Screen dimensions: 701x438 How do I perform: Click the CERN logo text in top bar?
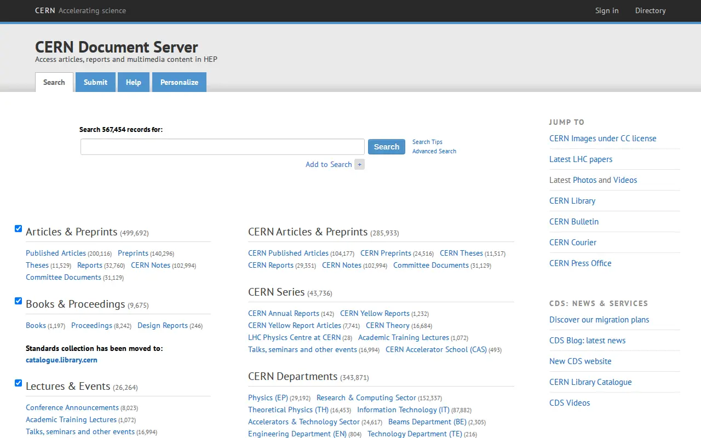[x=45, y=10]
